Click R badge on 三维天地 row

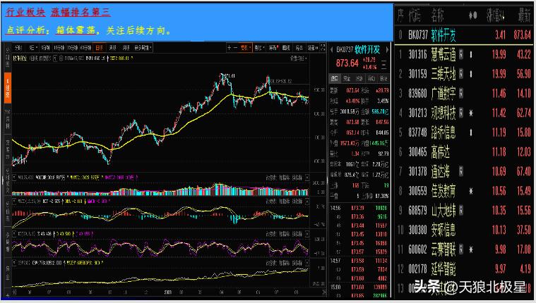pos(461,73)
